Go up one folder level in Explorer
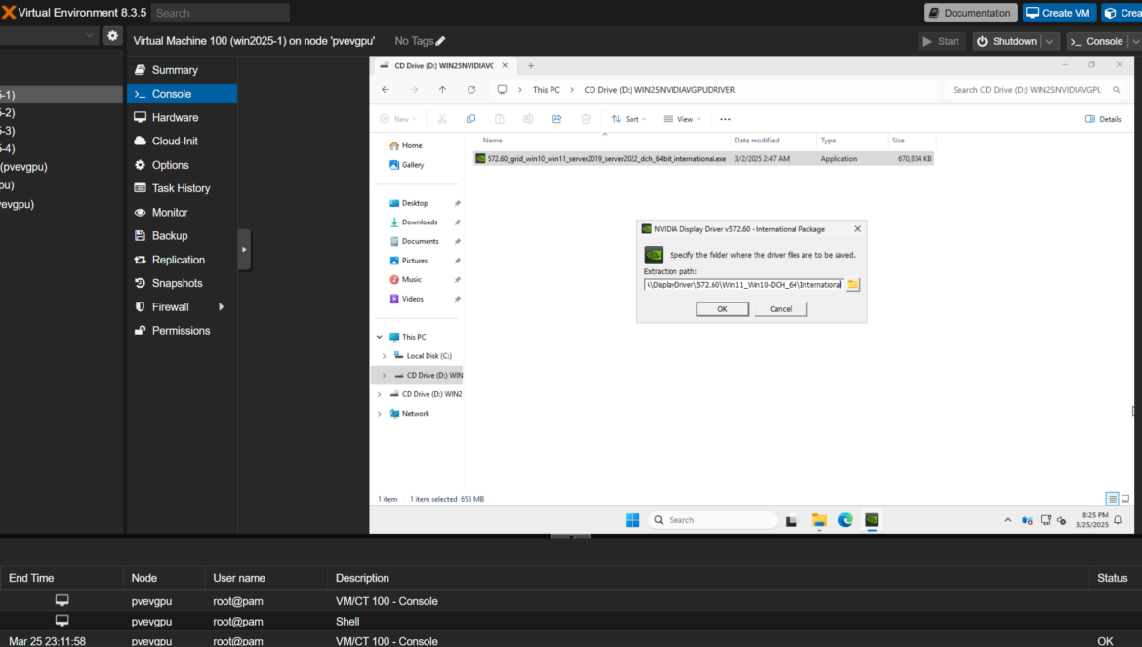Image resolution: width=1142 pixels, height=647 pixels. pos(443,90)
